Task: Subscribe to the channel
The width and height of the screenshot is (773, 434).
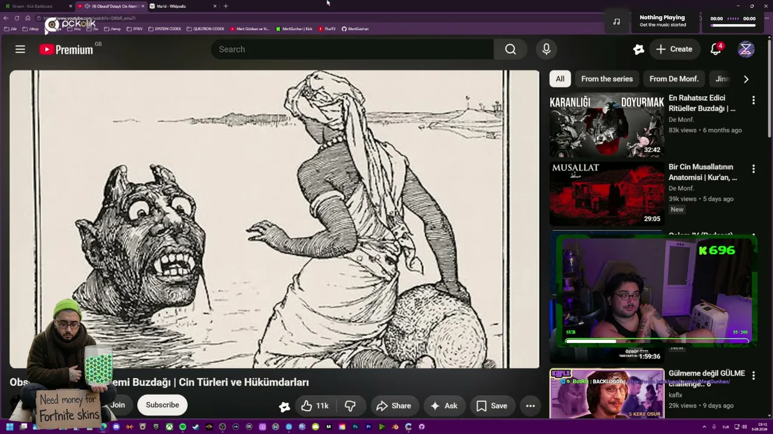Action: pos(162,405)
